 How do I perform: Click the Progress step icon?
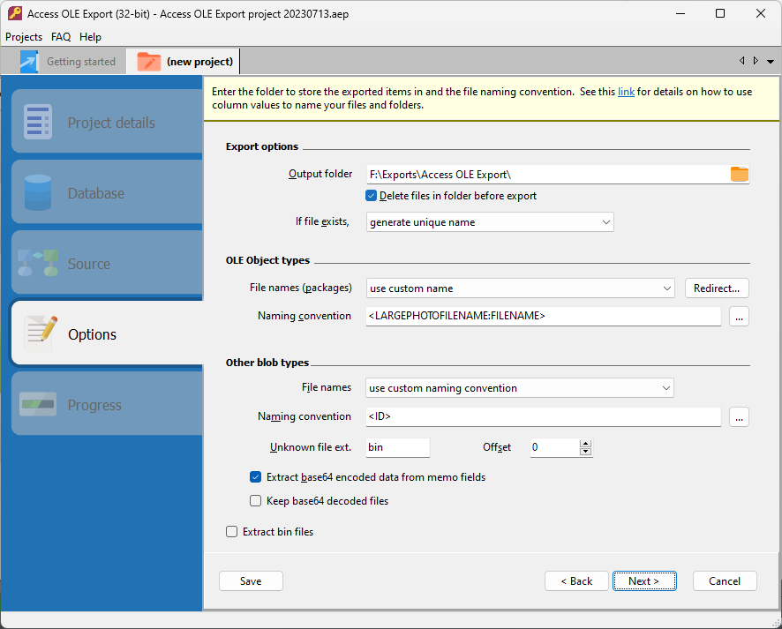tap(38, 405)
